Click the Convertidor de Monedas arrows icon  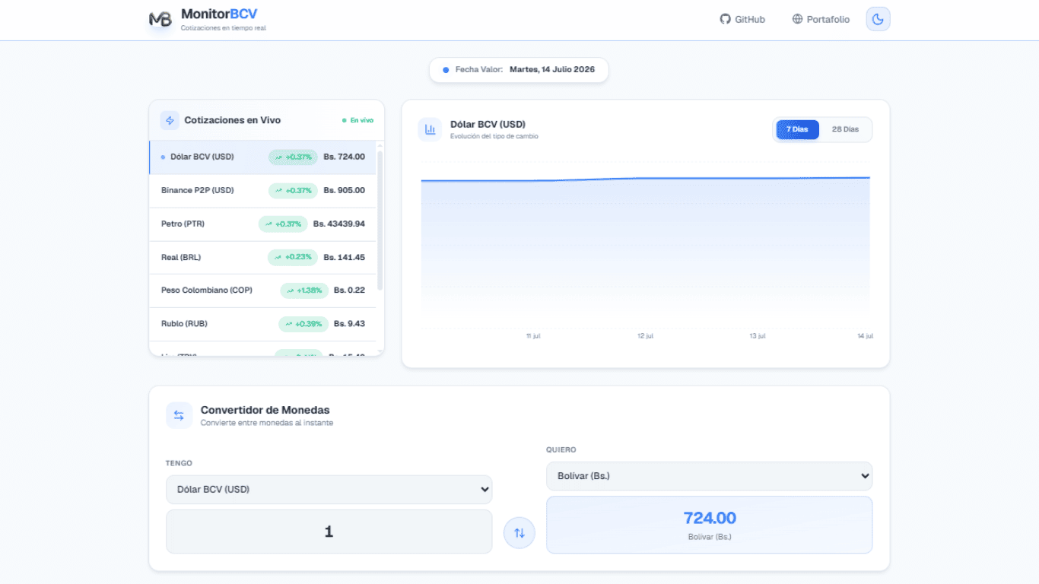(x=179, y=415)
